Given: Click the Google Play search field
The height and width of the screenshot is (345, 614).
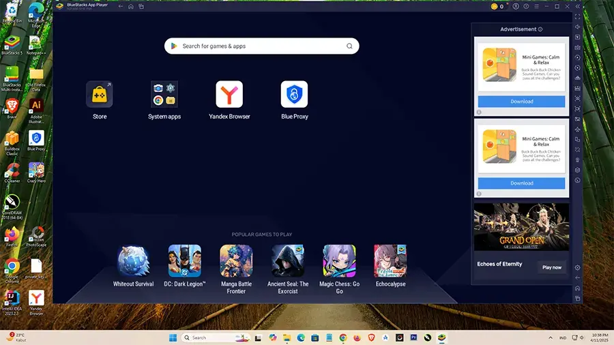Looking at the screenshot, I should [x=261, y=46].
